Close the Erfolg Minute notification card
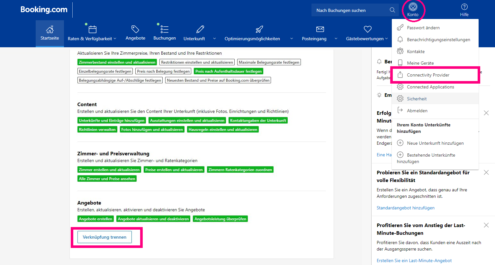495x265 pixels. [x=486, y=113]
